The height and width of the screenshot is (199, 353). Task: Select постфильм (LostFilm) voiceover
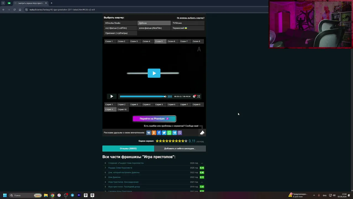tap(120, 28)
